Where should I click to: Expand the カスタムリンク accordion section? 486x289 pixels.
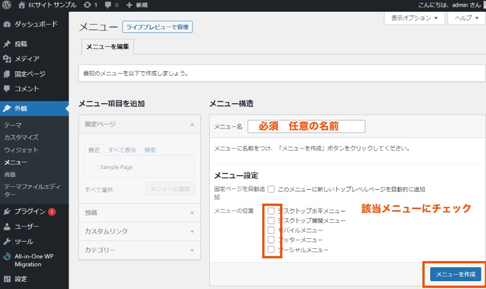(x=139, y=231)
